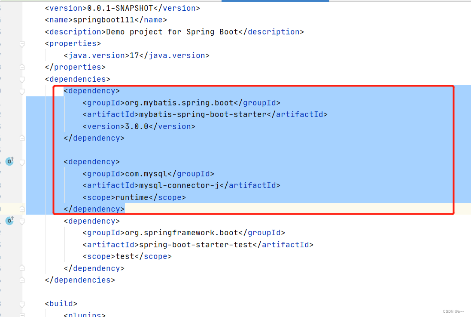Click the fold marker beside the dependencies tag
471x317 pixels.
point(21,79)
